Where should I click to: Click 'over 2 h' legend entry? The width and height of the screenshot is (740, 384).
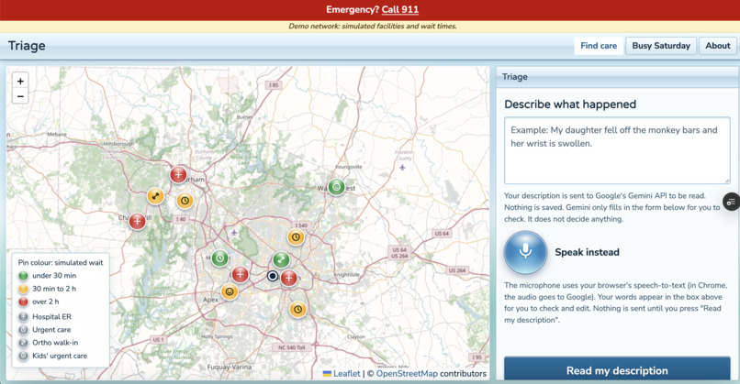tap(46, 302)
